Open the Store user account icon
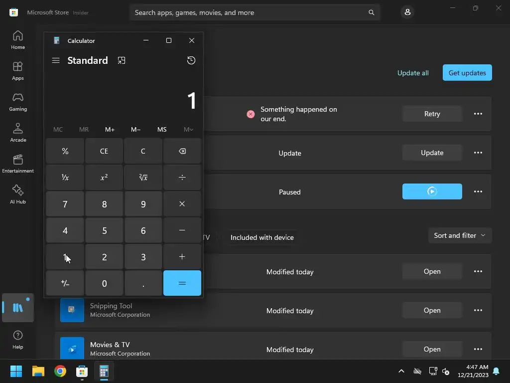This screenshot has height=383, width=510. [407, 12]
